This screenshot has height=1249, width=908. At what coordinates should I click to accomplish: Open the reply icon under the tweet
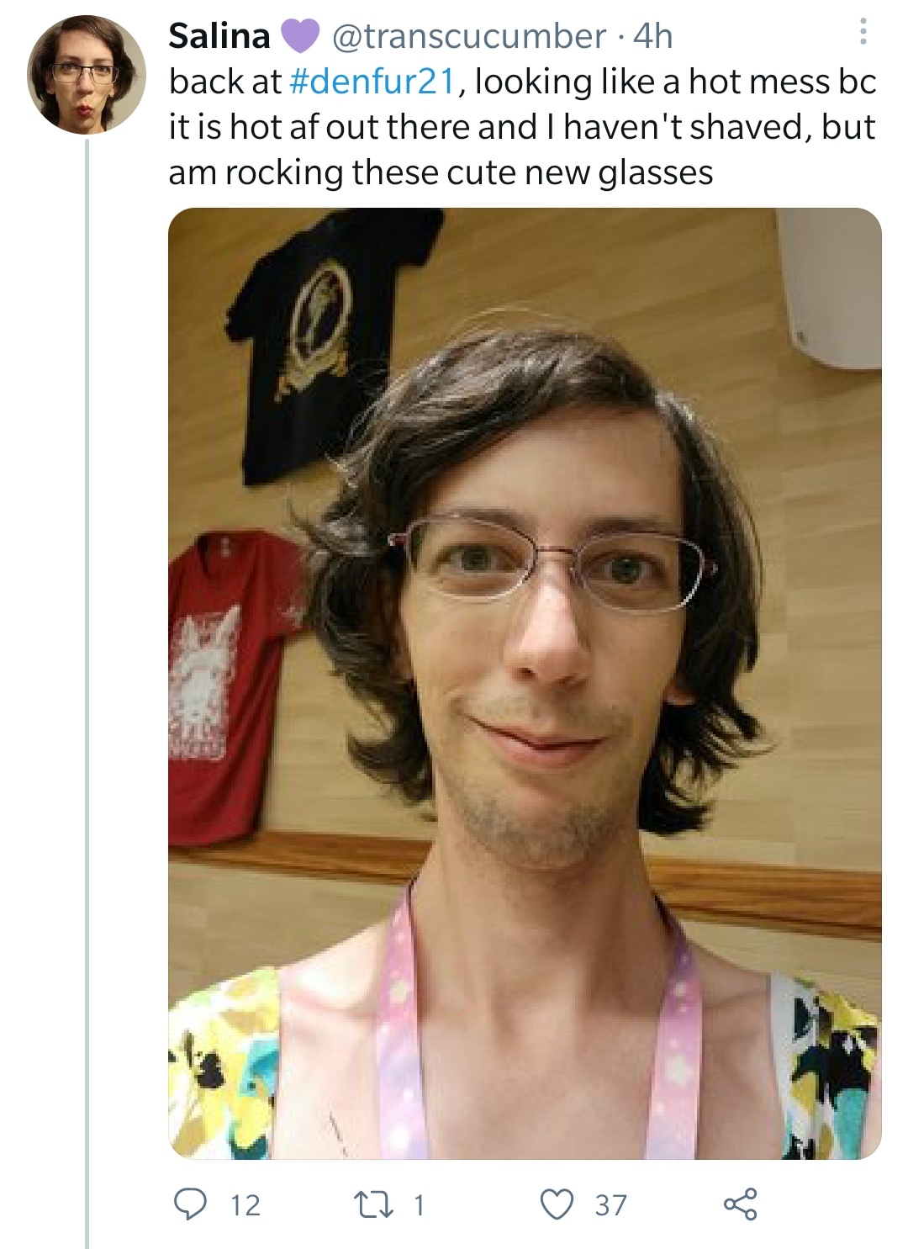(190, 1204)
